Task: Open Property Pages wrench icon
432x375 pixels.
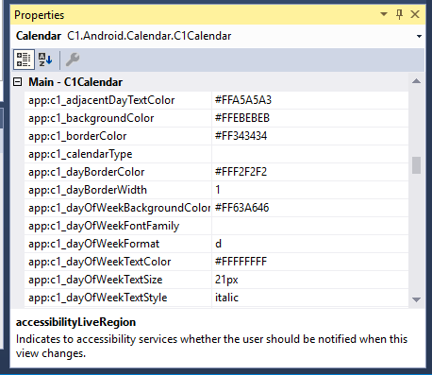Action: [x=73, y=60]
